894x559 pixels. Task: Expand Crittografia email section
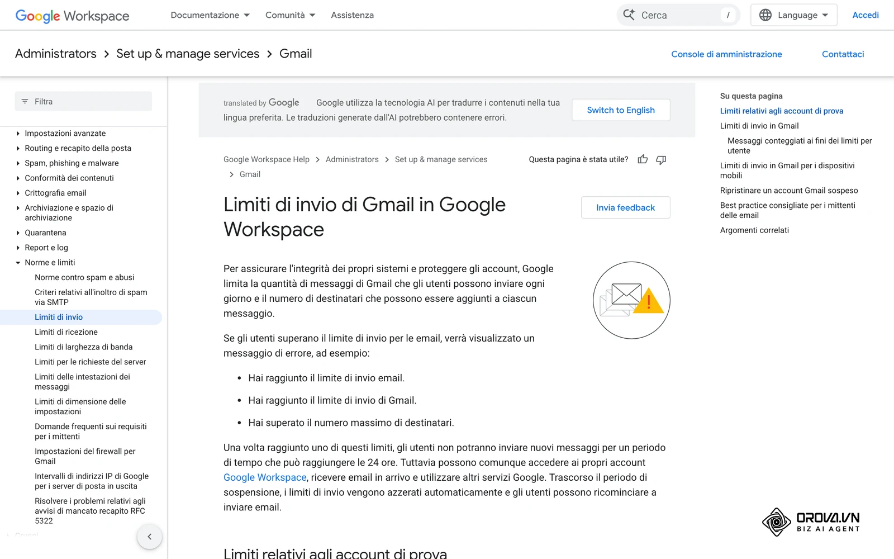click(18, 193)
